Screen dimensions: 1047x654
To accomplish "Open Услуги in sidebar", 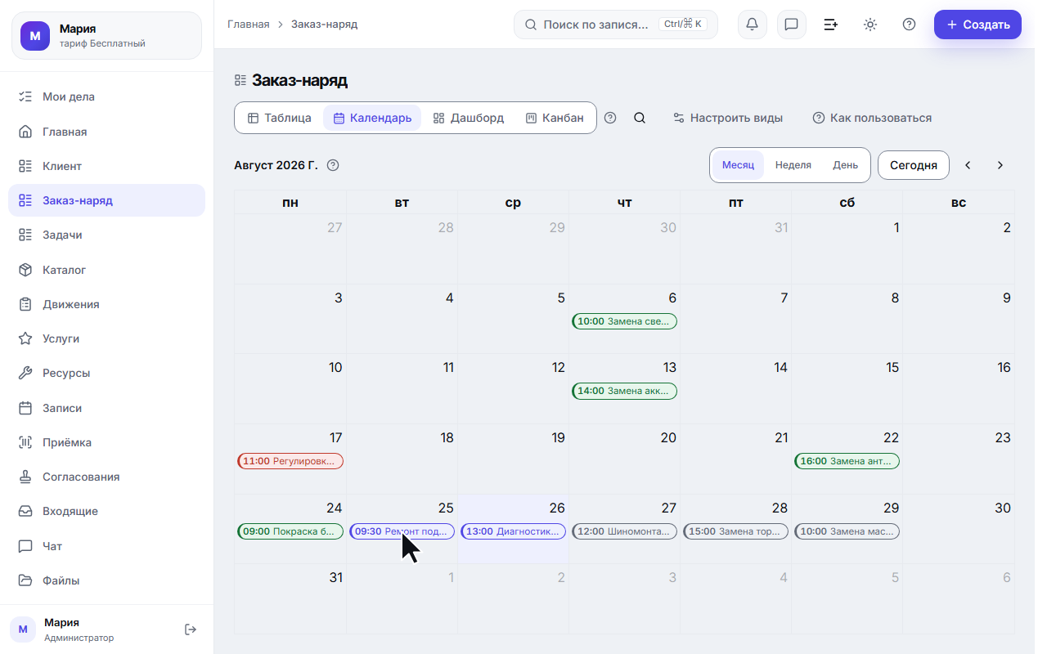I will coord(106,338).
